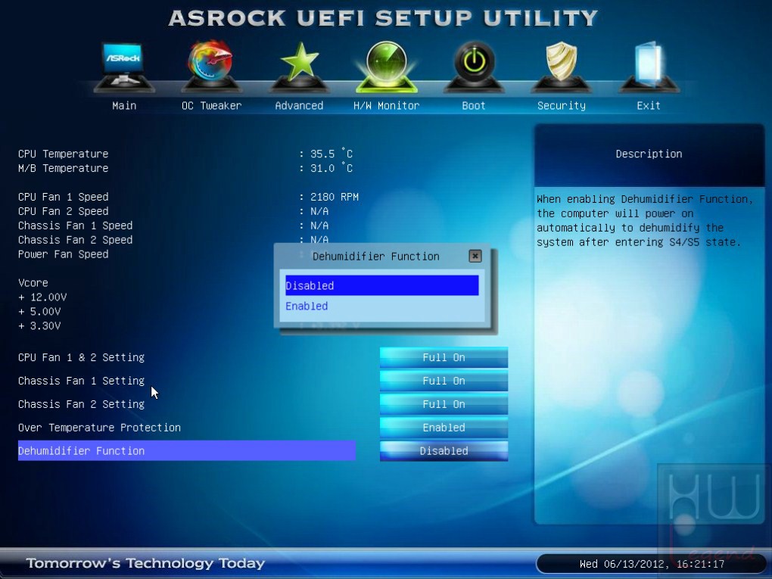This screenshot has width=772, height=579.
Task: Select the Chassis Fan 1 Setting label
Action: pyautogui.click(x=81, y=381)
